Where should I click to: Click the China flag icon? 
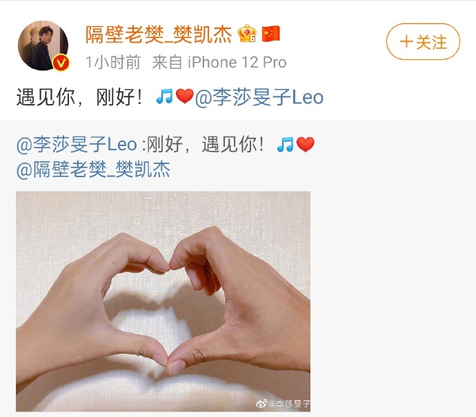pyautogui.click(x=271, y=34)
